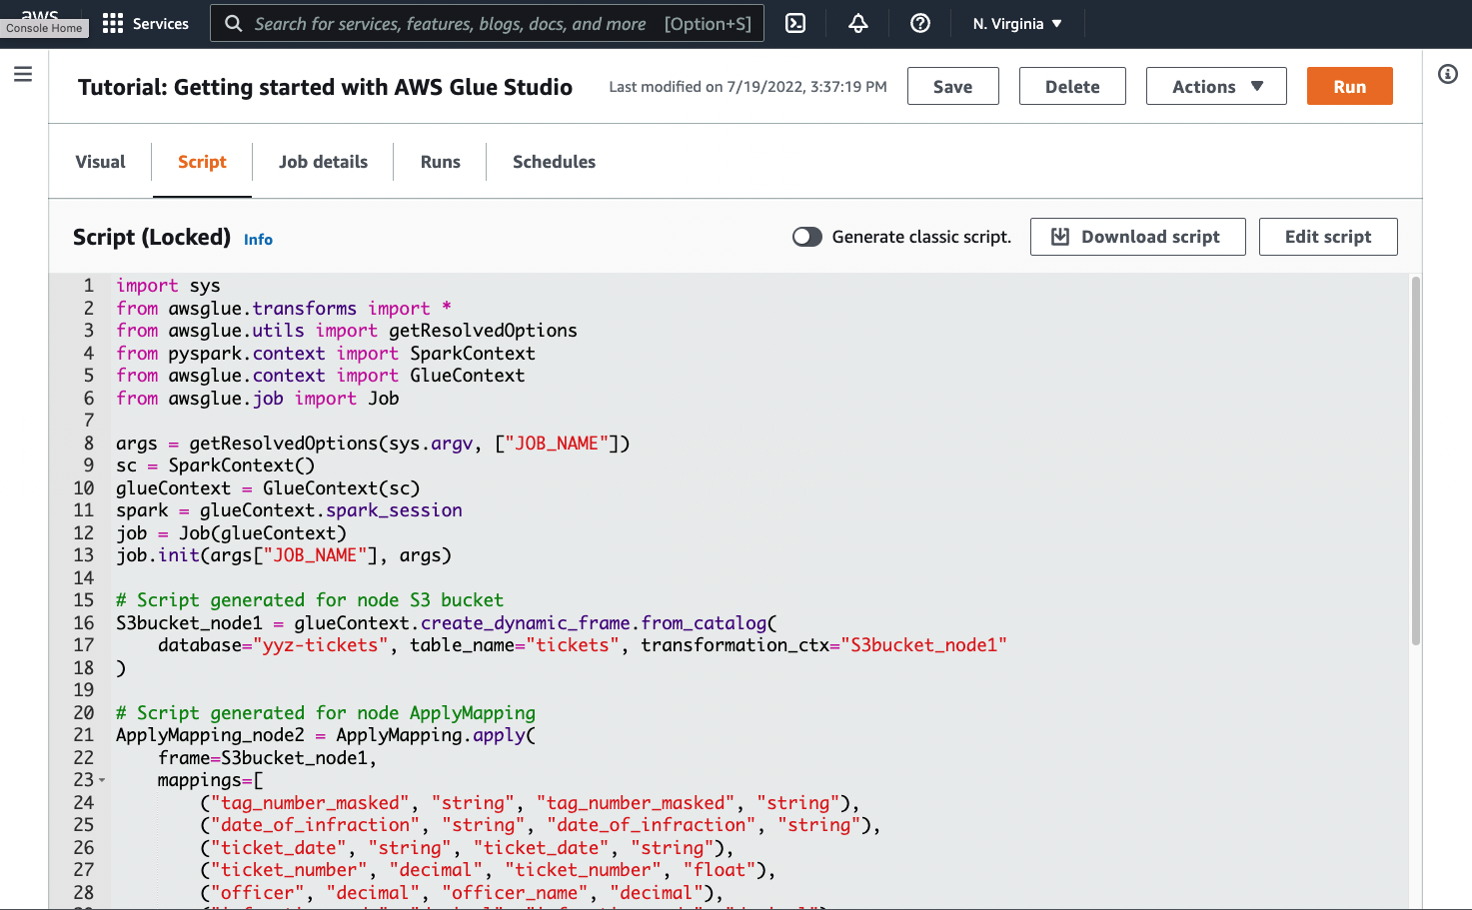Open the Info link beside Script (Locked)
The width and height of the screenshot is (1472, 910).
(x=258, y=239)
